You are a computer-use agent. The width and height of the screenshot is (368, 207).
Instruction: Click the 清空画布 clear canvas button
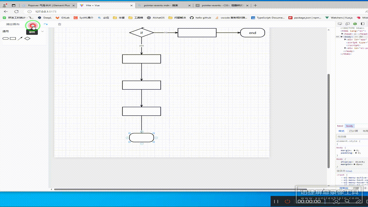pos(13,24)
